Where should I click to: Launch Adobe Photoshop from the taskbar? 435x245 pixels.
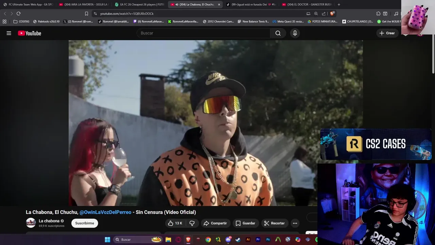pos(268,240)
